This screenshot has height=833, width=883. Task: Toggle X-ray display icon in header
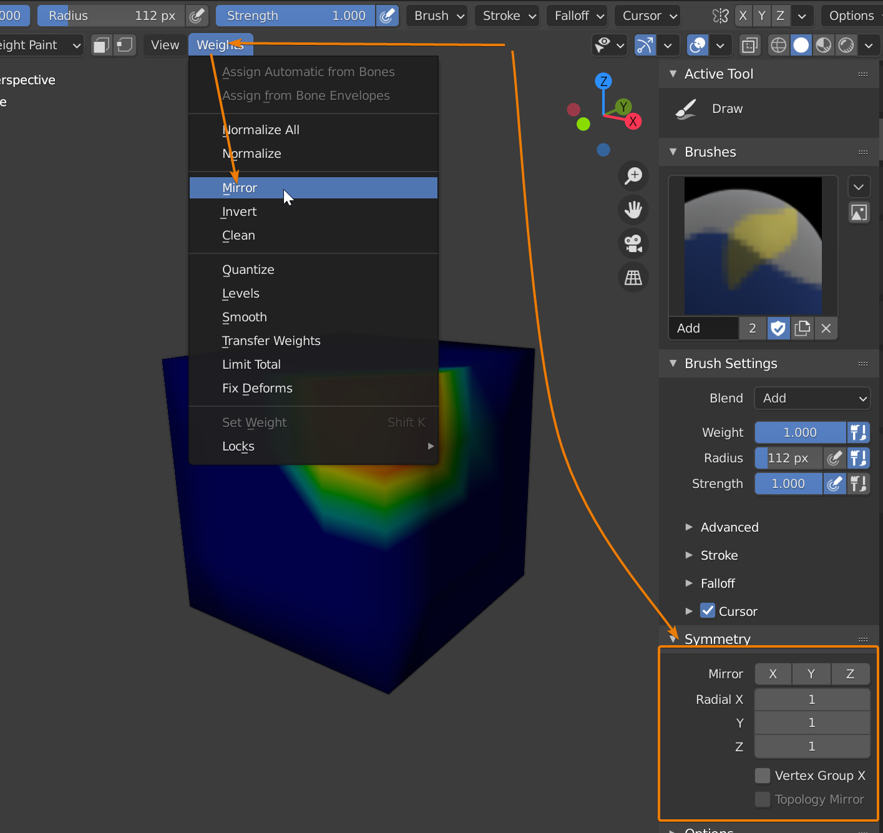coord(749,45)
